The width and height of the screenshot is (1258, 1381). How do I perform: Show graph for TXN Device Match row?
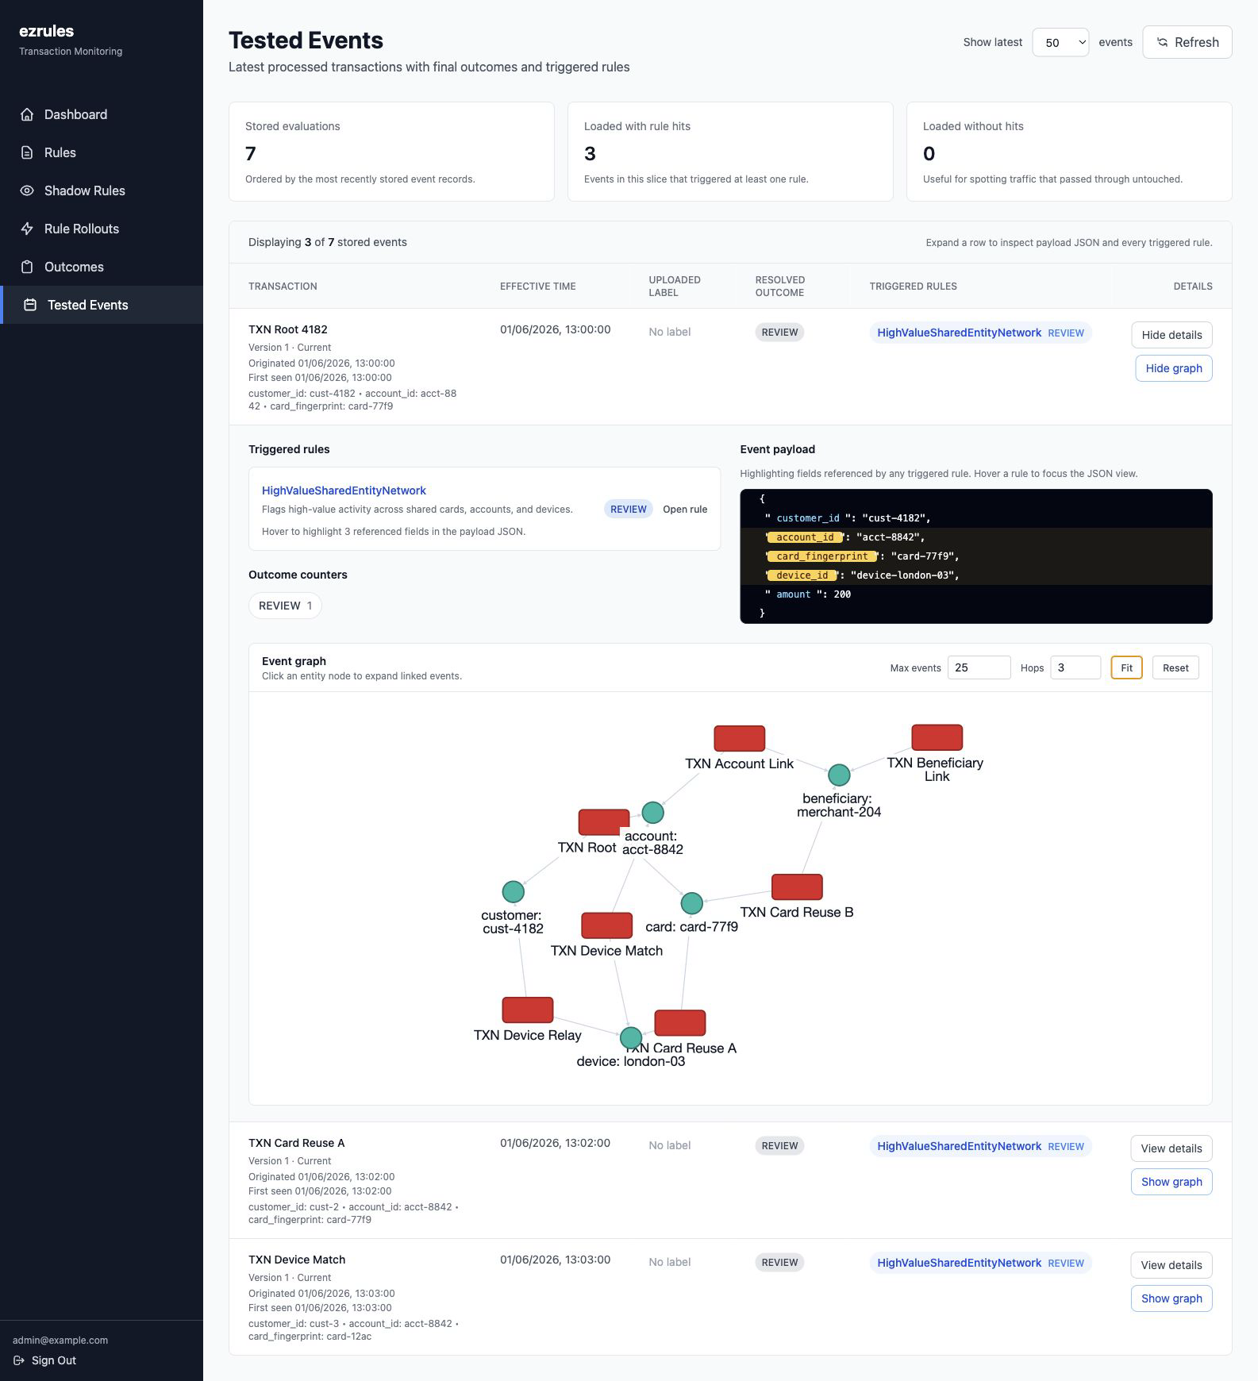click(x=1171, y=1298)
